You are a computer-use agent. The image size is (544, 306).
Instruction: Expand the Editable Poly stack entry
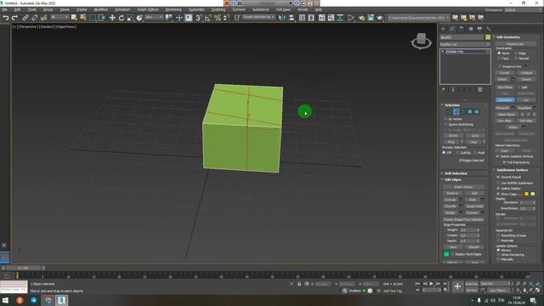coord(443,51)
